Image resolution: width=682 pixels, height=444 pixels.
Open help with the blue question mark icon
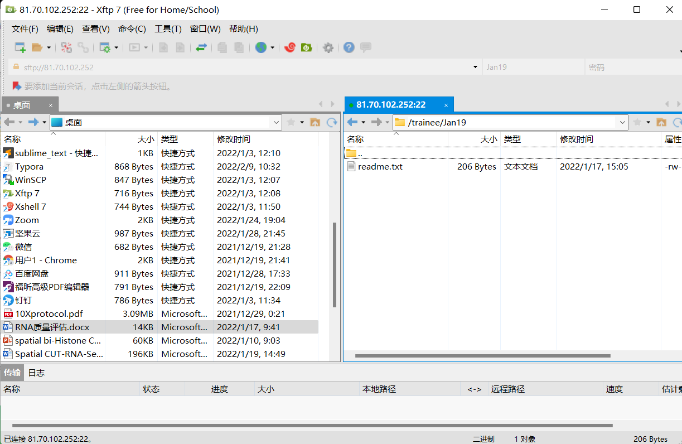tap(349, 47)
